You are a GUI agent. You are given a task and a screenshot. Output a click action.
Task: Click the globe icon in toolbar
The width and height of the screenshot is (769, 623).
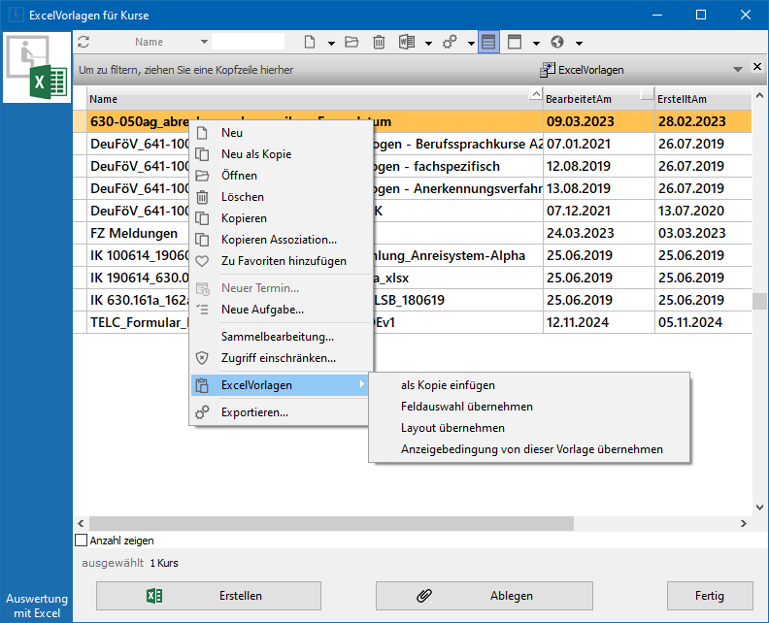557,42
